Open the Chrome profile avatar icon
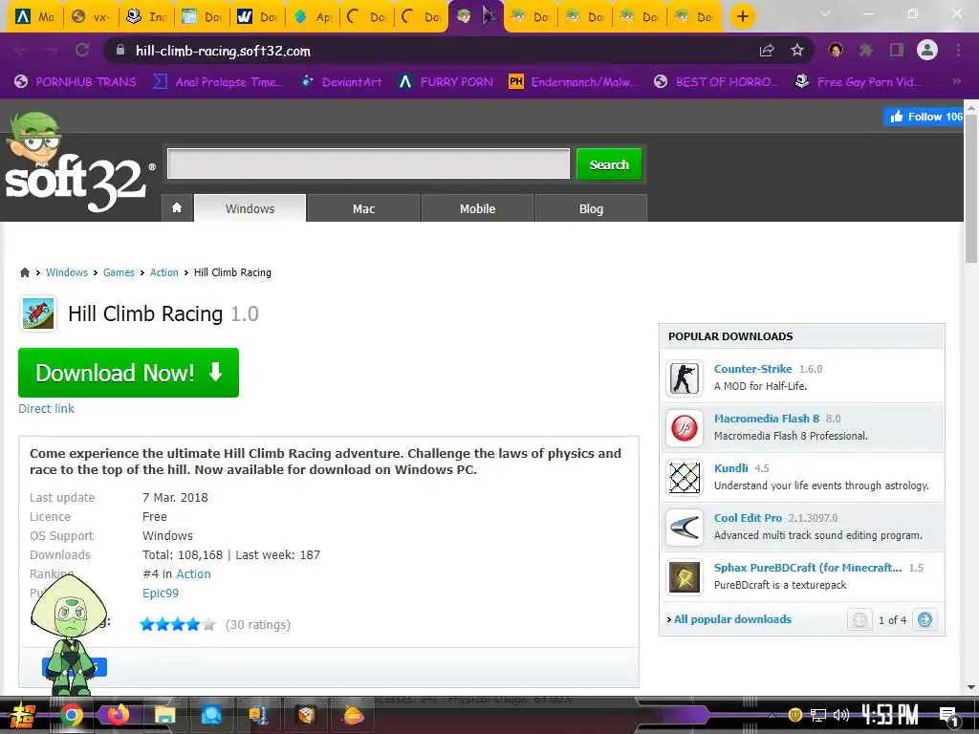The height and width of the screenshot is (734, 979). [x=927, y=50]
